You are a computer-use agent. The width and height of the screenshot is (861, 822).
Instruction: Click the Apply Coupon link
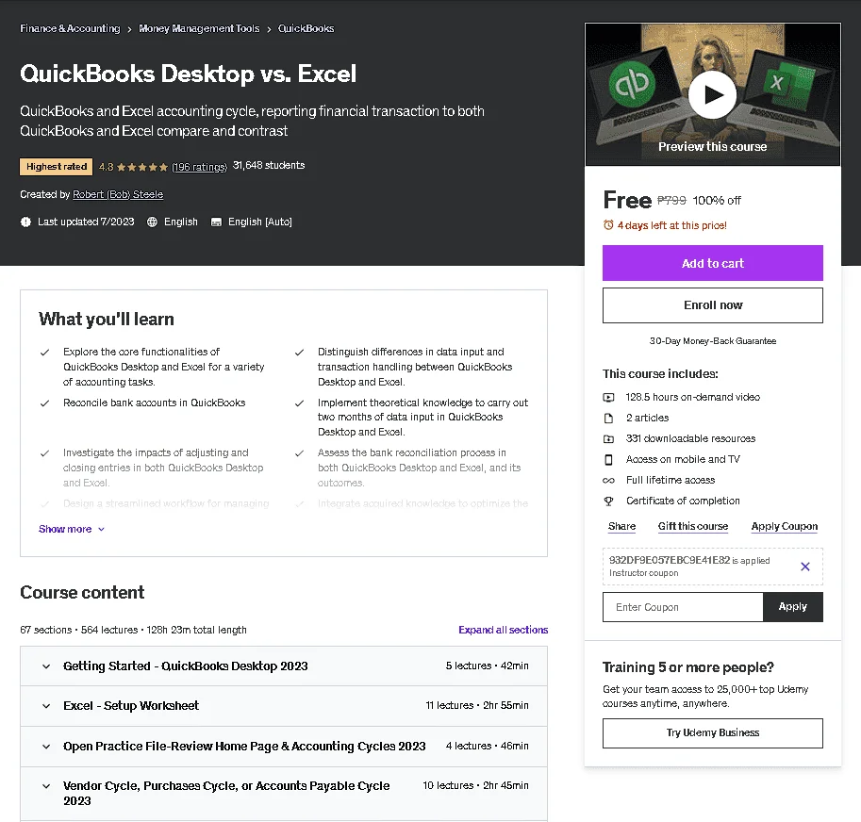(x=784, y=526)
